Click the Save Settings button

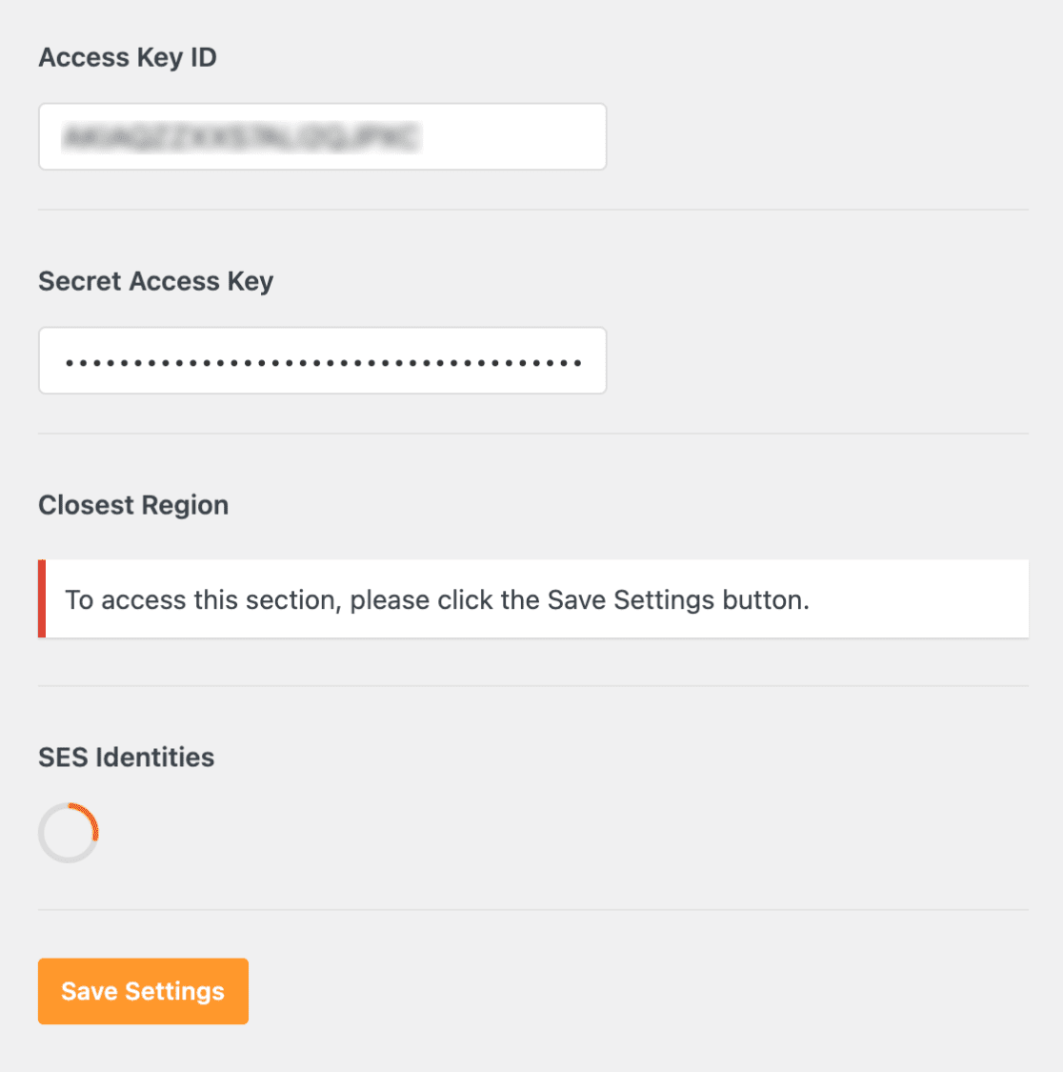click(x=143, y=991)
